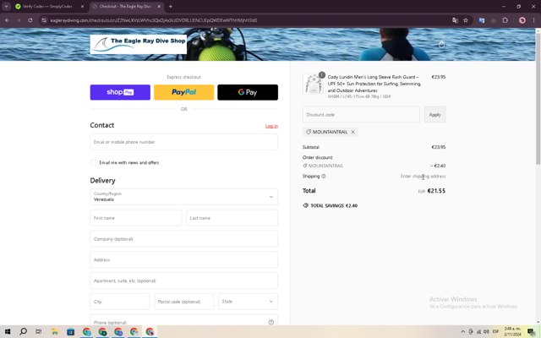The width and height of the screenshot is (541, 338).
Task: Open site information icon in address bar
Action: 44,20
